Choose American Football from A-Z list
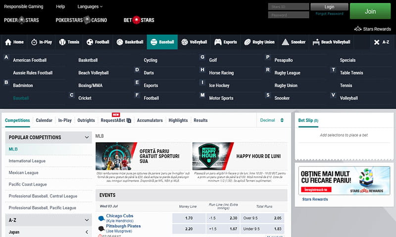This screenshot has width=396, height=237. [30, 60]
